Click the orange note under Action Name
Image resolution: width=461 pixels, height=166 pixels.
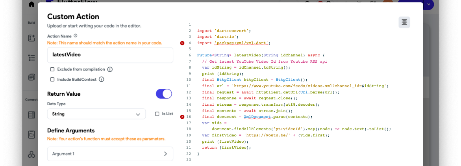click(x=105, y=43)
